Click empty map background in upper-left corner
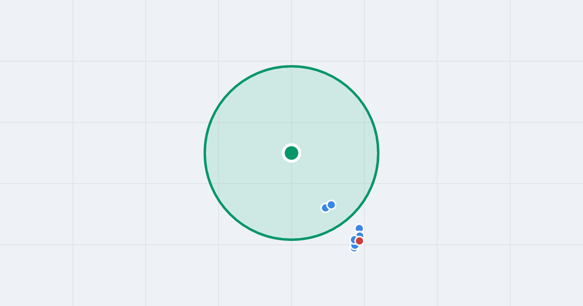 (x=36, y=29)
